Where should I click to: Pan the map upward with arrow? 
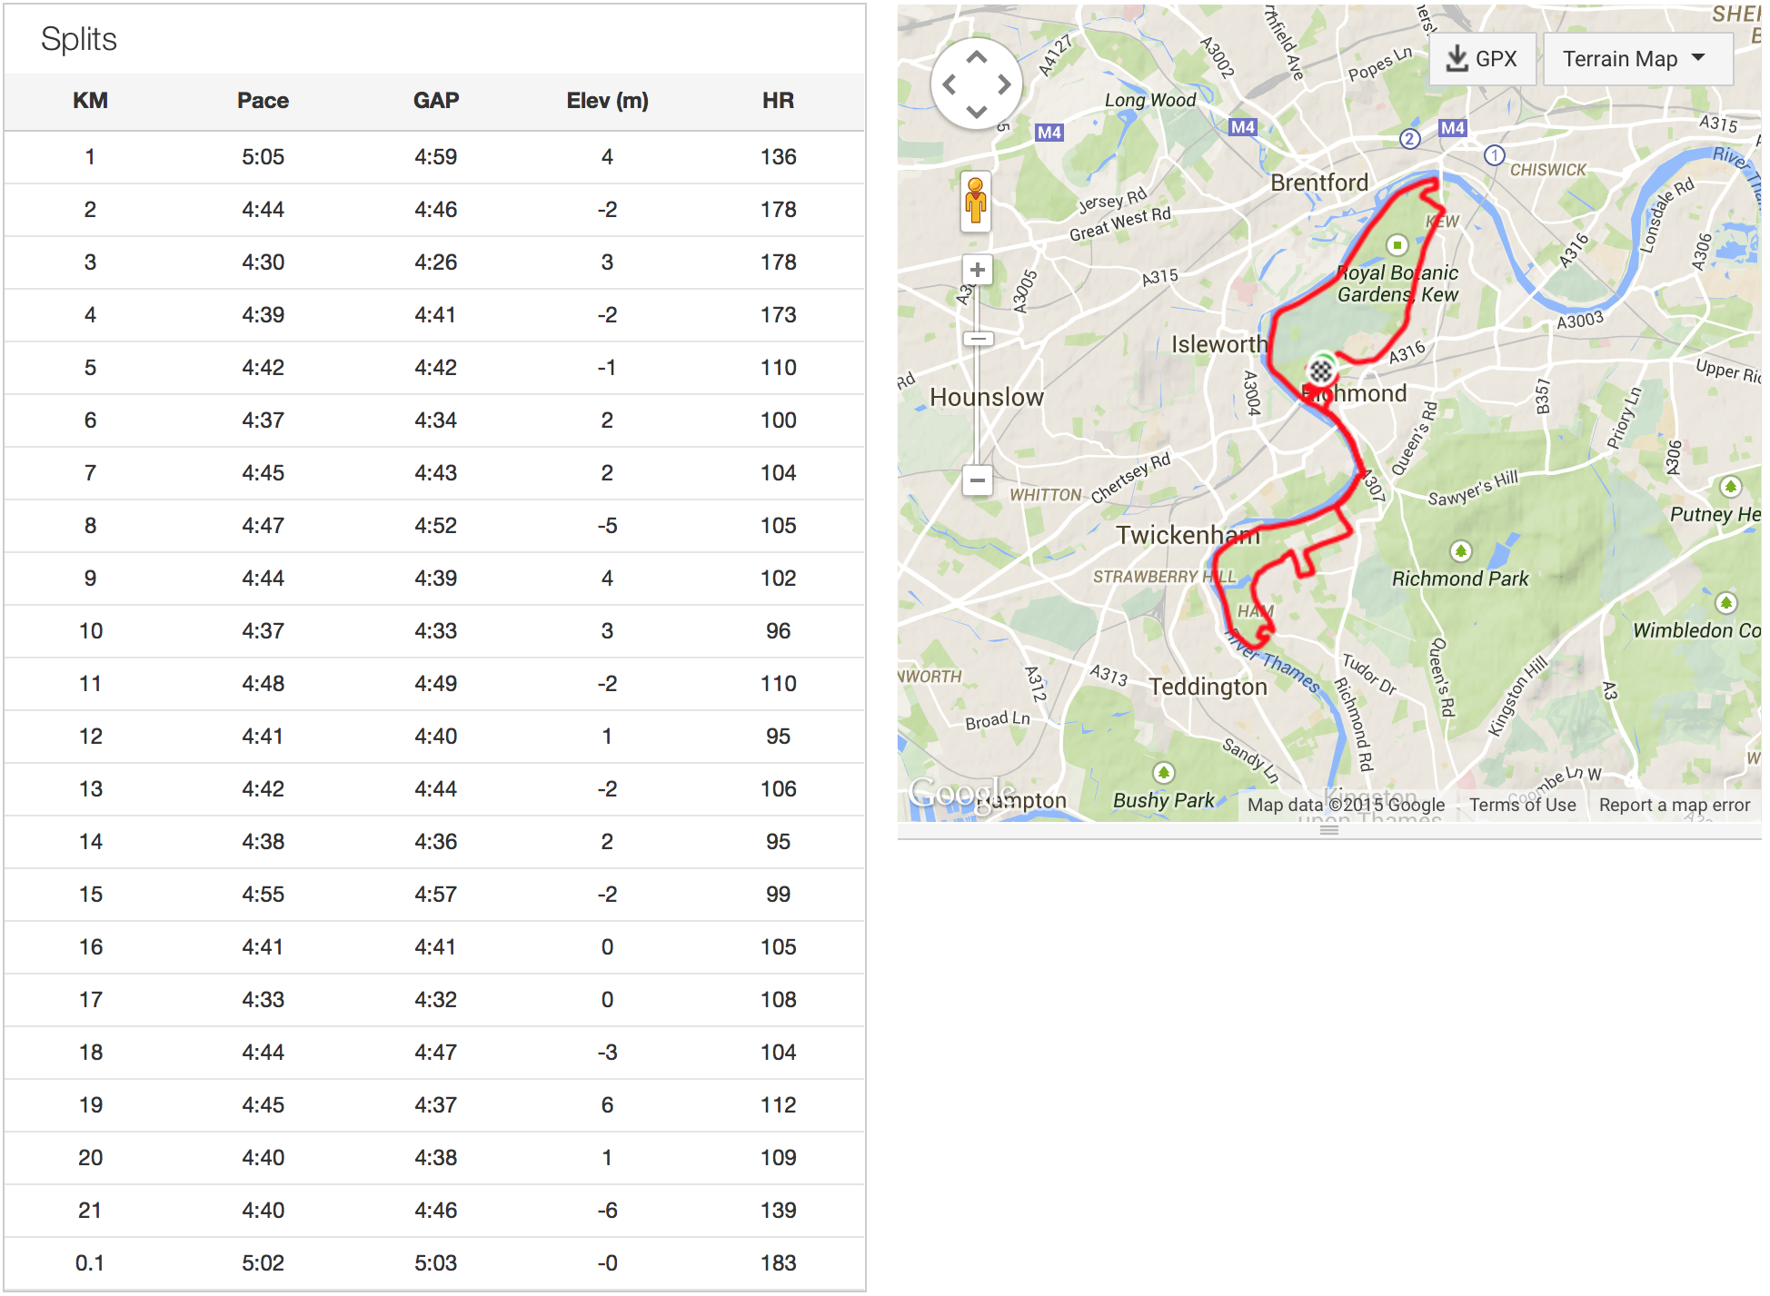[977, 58]
